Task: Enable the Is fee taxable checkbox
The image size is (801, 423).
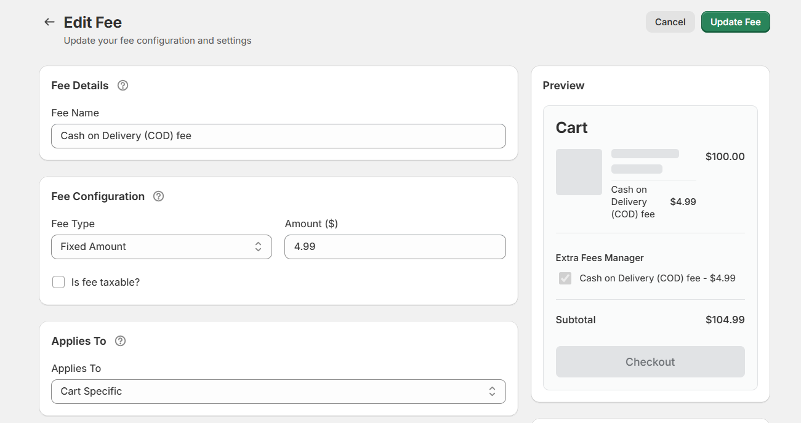Action: (58, 281)
